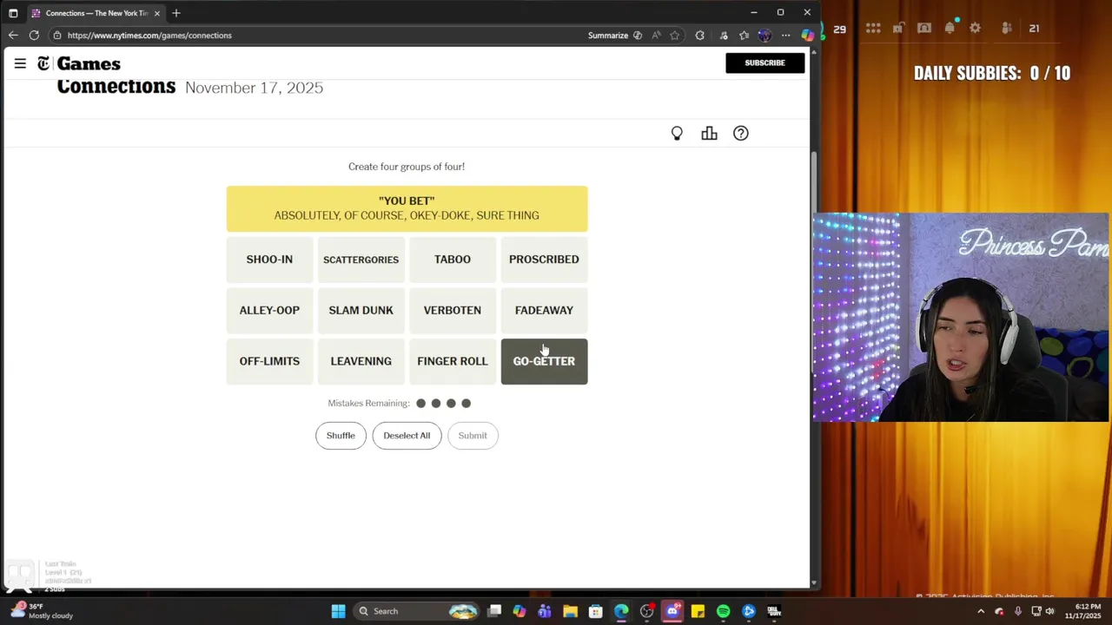1112x625 pixels.
Task: Click the Deselect All button
Action: pyautogui.click(x=407, y=436)
